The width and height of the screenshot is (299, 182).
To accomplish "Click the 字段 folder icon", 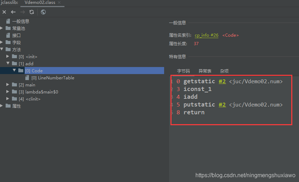I will 8,42.
